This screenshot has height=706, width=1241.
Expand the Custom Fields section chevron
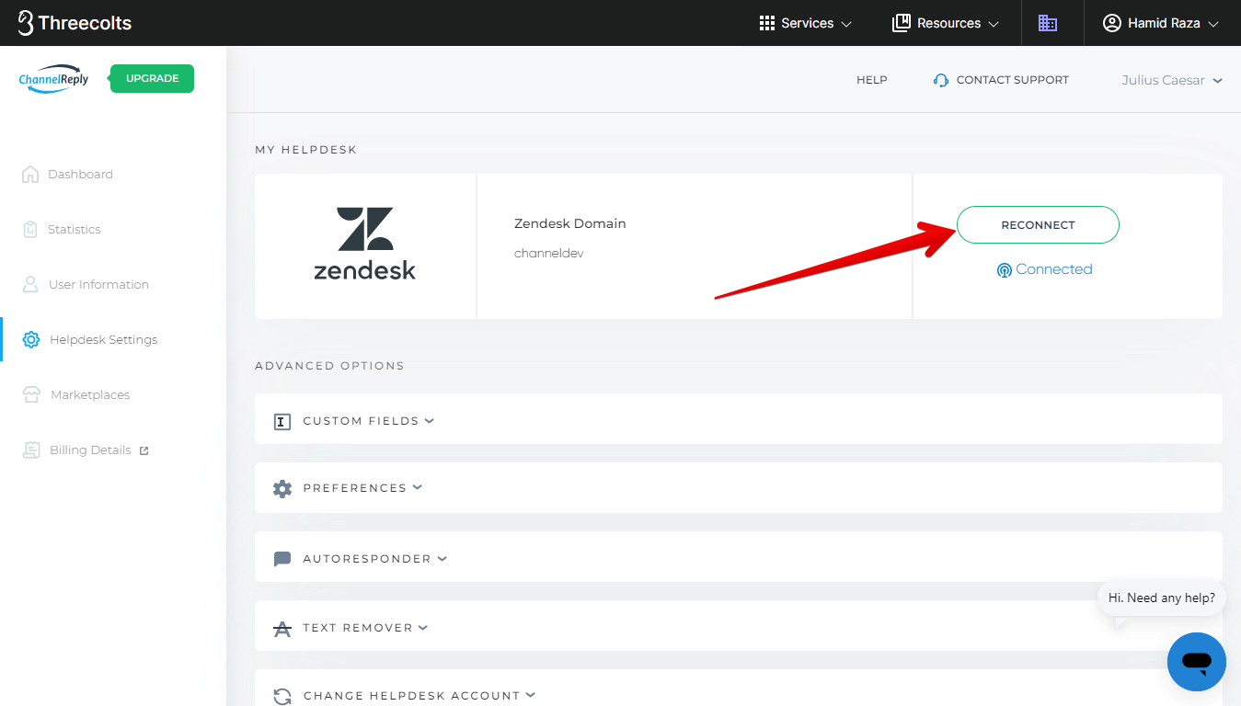pos(430,421)
